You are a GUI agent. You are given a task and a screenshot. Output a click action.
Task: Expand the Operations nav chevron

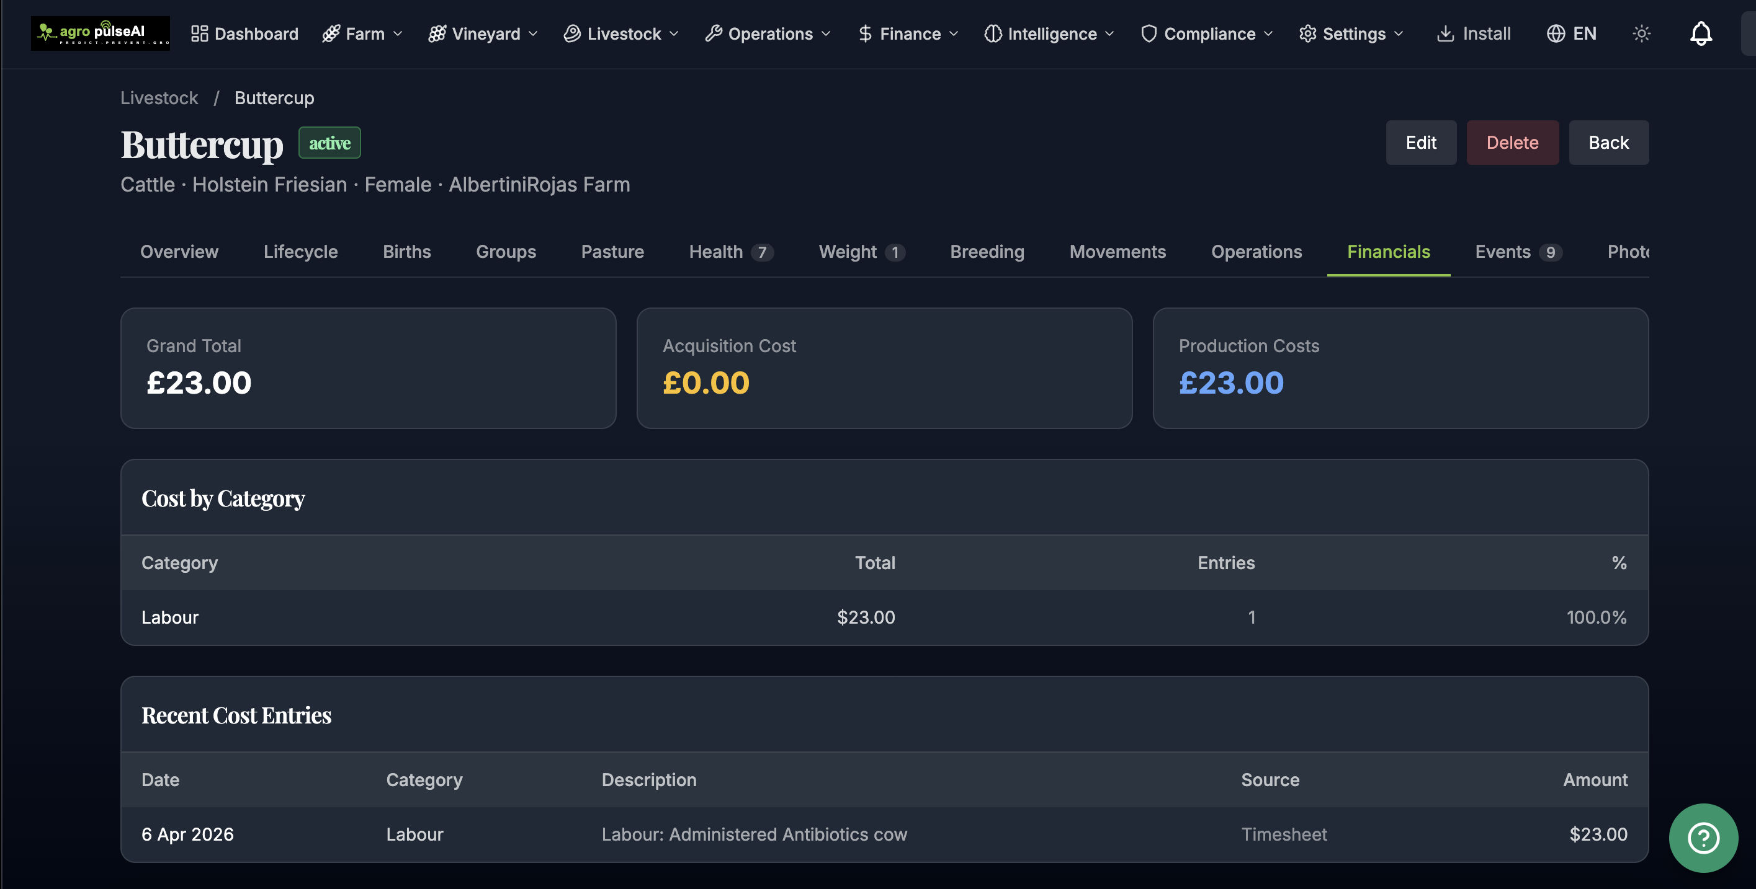pyautogui.click(x=826, y=33)
